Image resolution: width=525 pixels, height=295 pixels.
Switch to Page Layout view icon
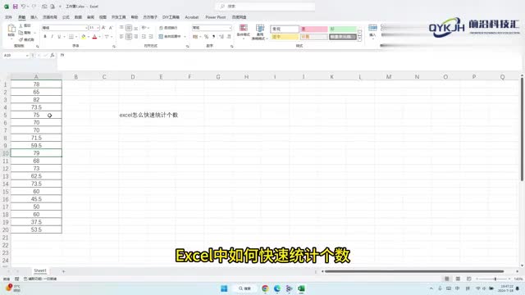tap(458, 279)
